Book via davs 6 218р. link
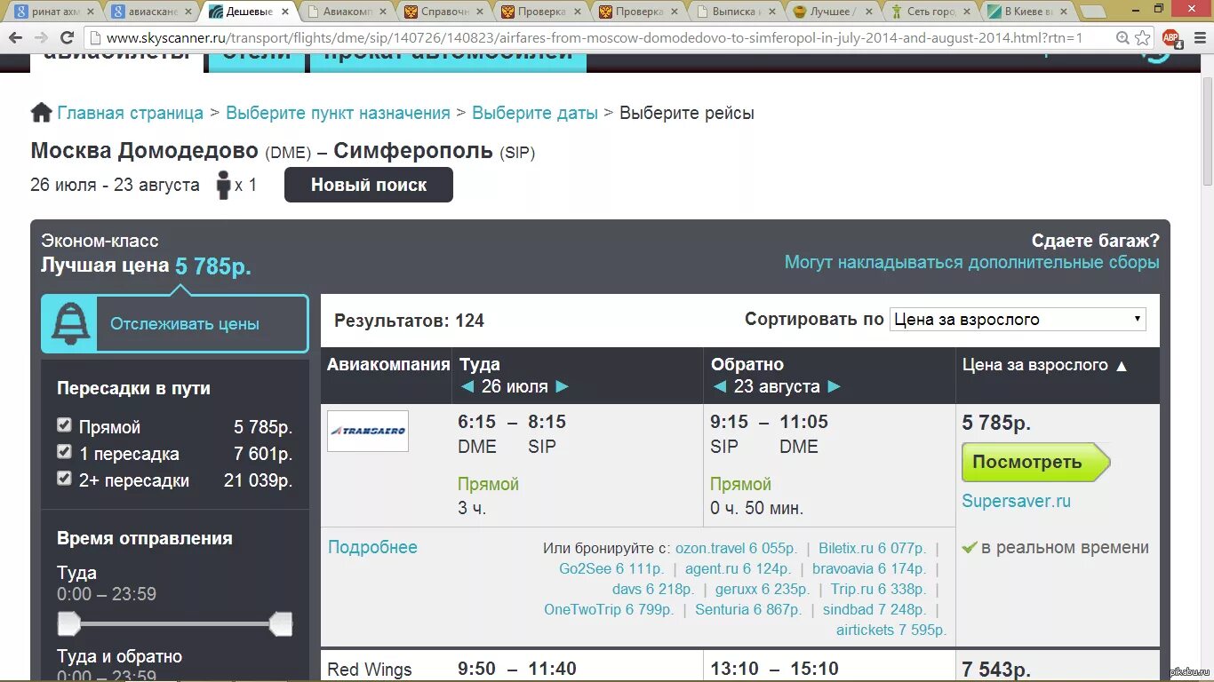 (653, 589)
